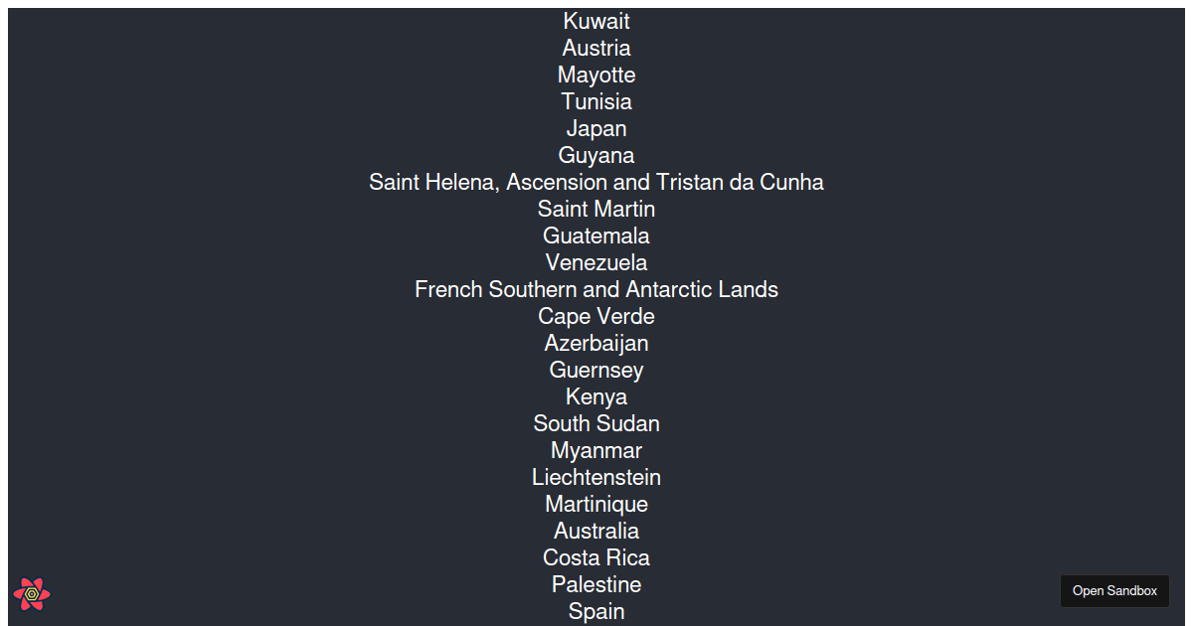Click the React Query devtools flower icon
1193x626 pixels.
32,594
